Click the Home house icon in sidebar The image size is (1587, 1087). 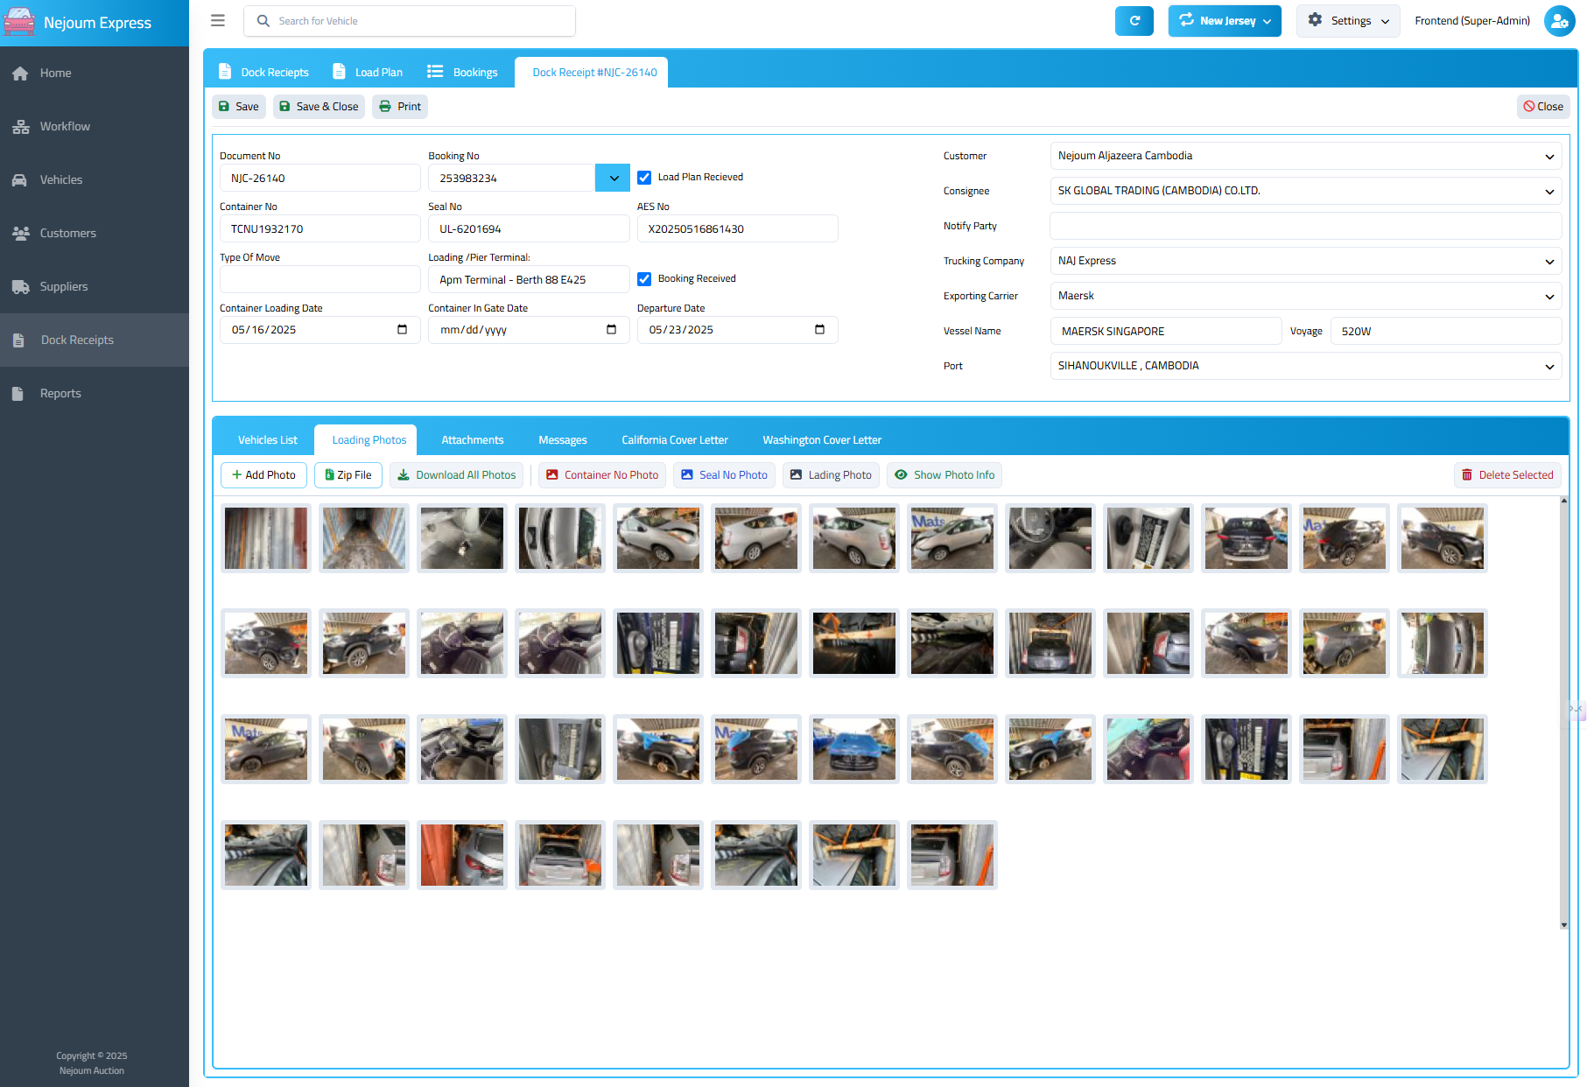[20, 74]
